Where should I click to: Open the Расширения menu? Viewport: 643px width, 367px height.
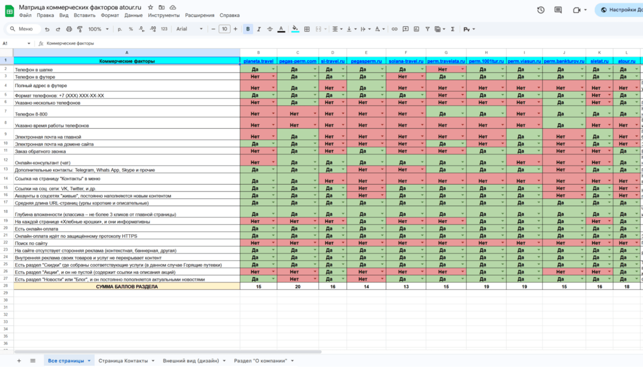(200, 15)
